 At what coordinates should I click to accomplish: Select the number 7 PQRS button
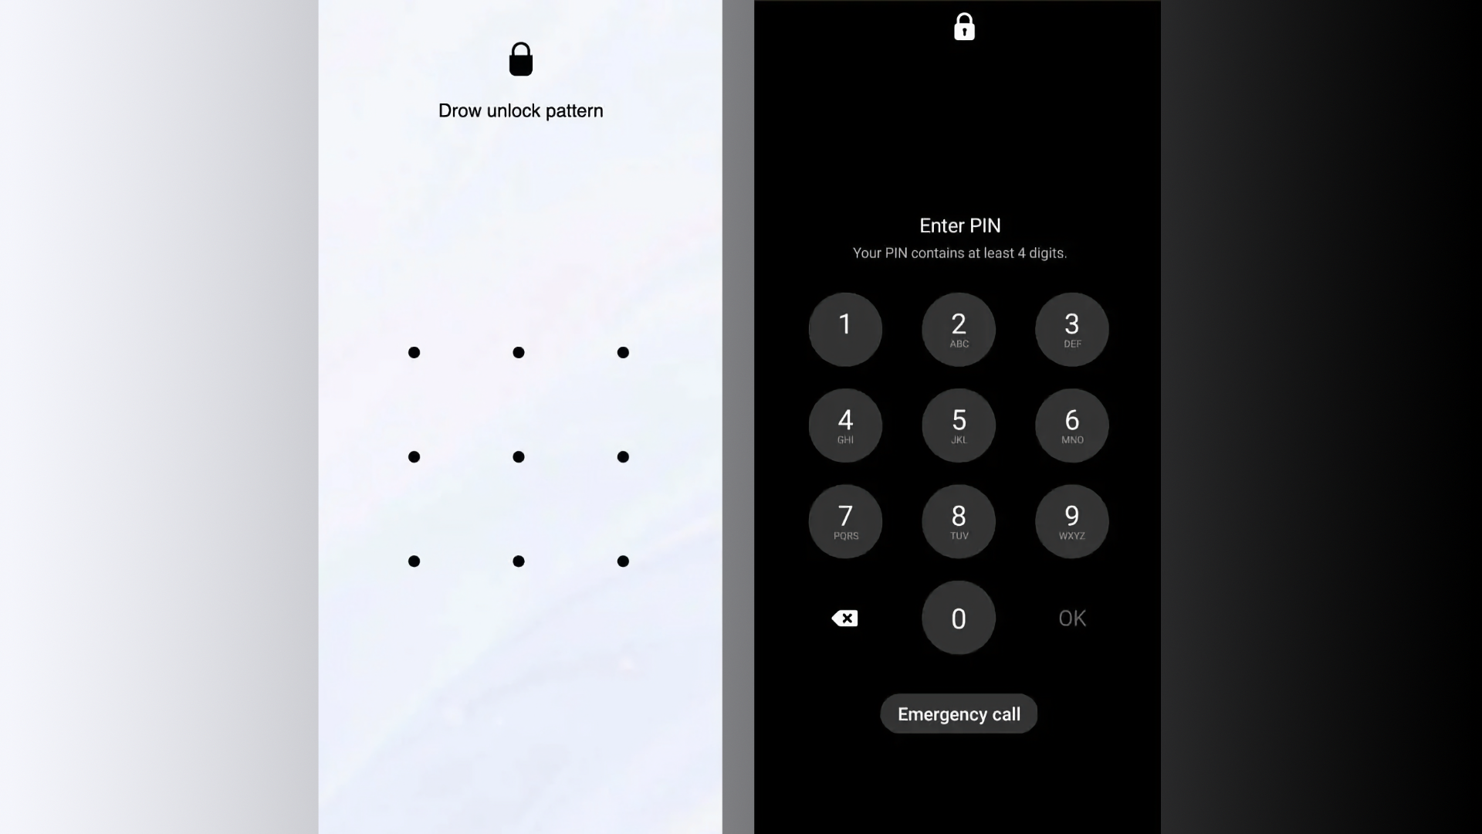click(845, 520)
